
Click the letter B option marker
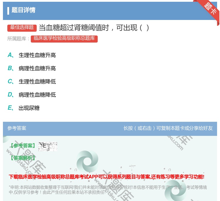click(11, 68)
